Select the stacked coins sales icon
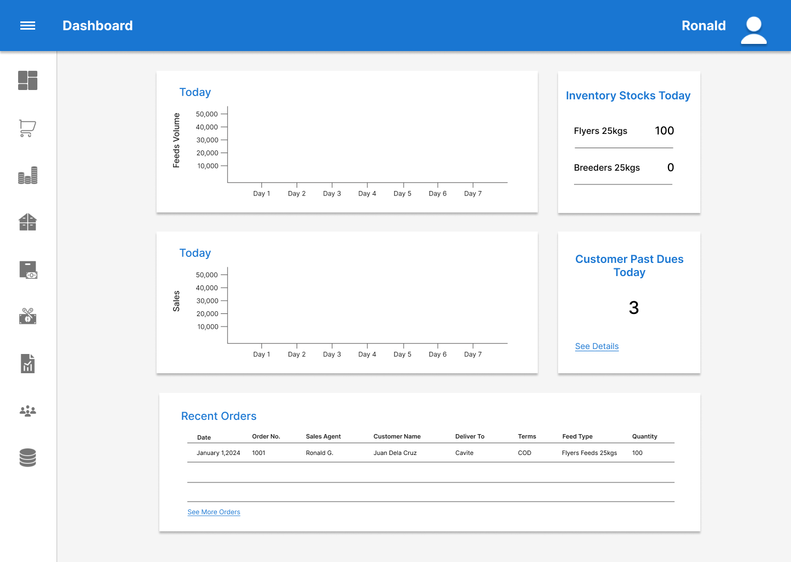791x562 pixels. tap(27, 175)
